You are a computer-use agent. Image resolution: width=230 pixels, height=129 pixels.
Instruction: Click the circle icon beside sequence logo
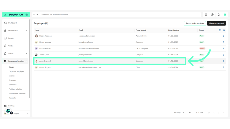(x=27, y=15)
